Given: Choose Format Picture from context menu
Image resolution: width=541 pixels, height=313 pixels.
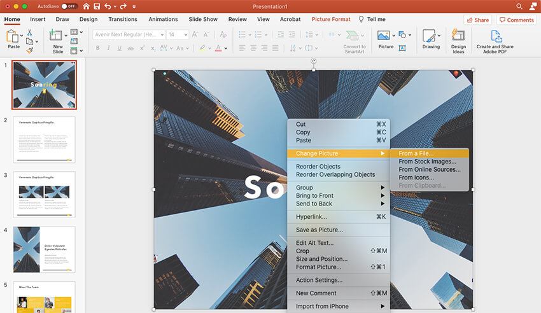Looking at the screenshot, I should 339,267.
